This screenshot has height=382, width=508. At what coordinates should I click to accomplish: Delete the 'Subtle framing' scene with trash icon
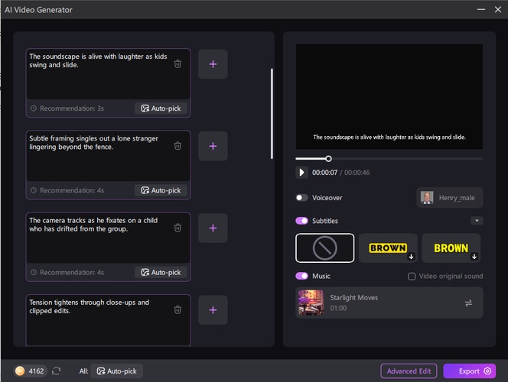coord(177,145)
